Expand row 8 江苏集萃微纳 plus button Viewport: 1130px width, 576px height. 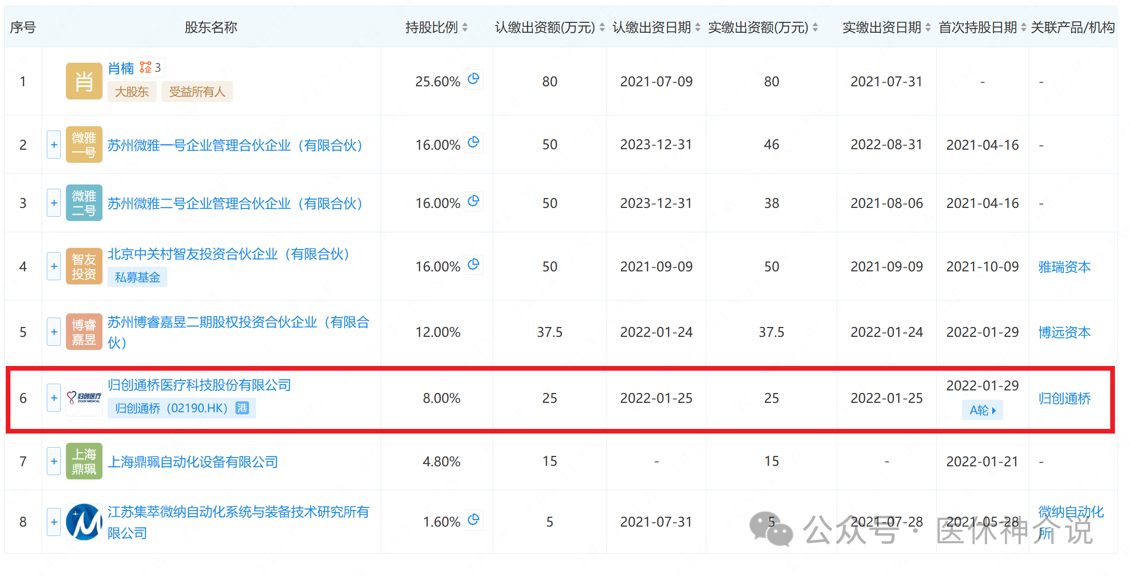(x=54, y=521)
